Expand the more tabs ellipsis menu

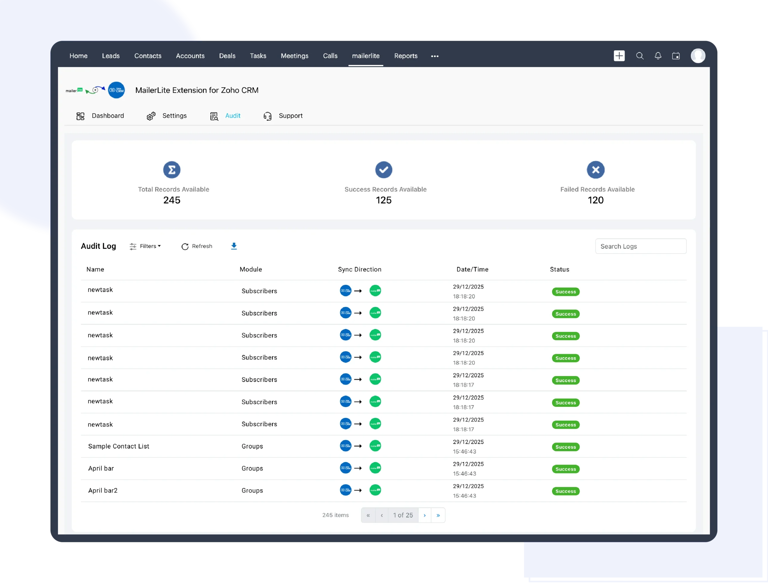point(434,56)
